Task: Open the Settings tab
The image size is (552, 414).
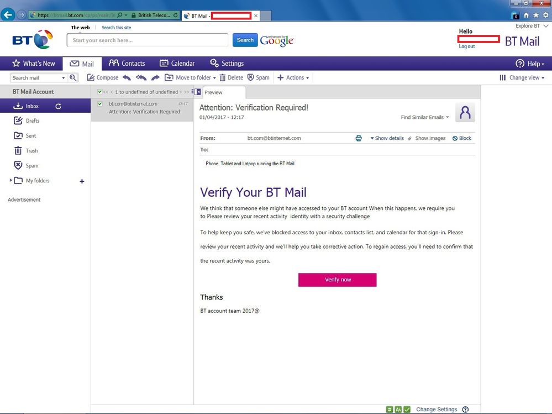Action: coord(227,64)
